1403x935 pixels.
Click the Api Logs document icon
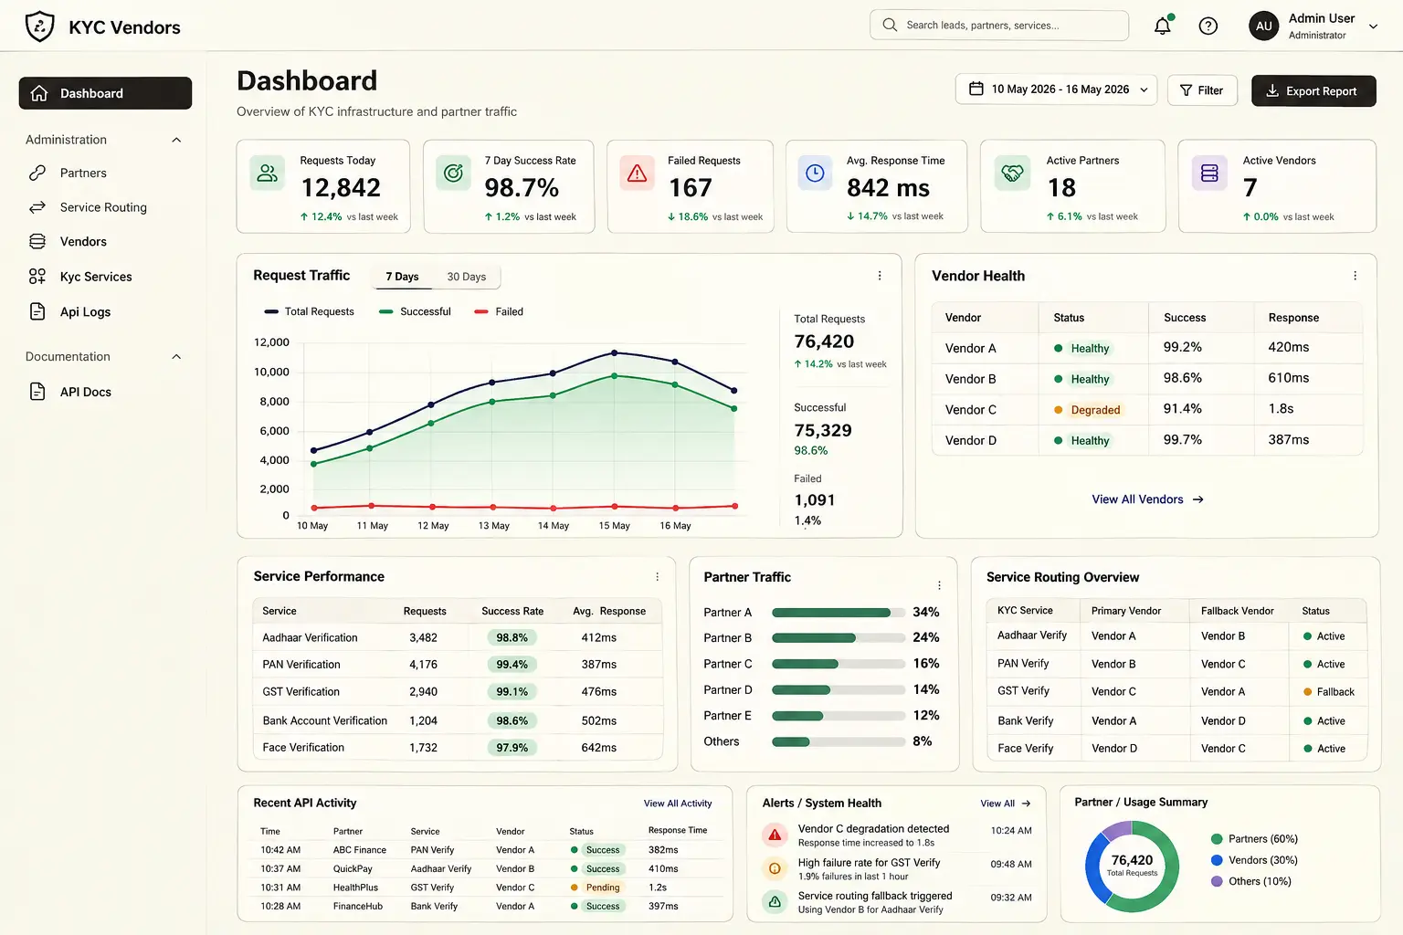[x=37, y=311]
